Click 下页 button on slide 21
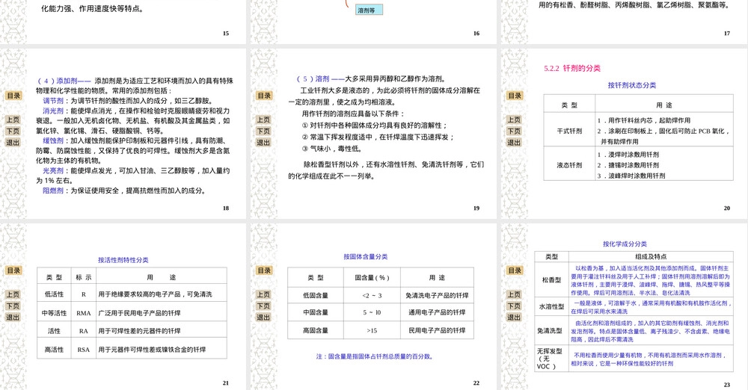Viewport: 748px width, 390px height. 13,306
